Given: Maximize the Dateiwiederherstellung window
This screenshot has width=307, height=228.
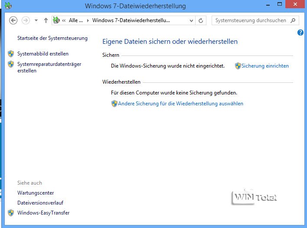Looking at the screenshot, I should (x=280, y=4).
